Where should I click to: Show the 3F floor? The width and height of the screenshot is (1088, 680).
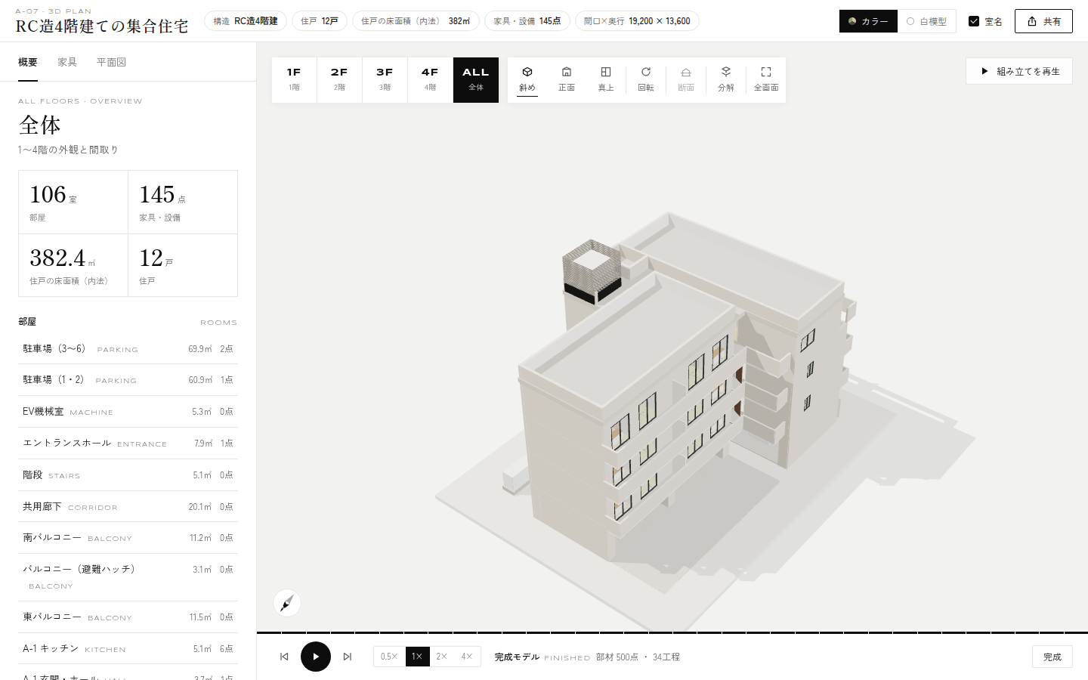(385, 79)
